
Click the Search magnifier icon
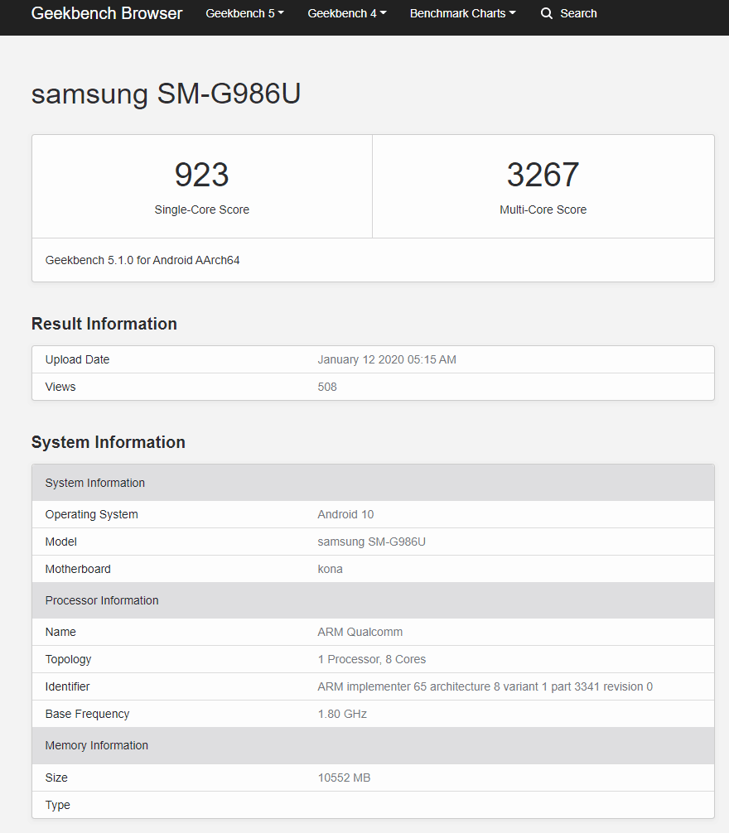pos(546,13)
